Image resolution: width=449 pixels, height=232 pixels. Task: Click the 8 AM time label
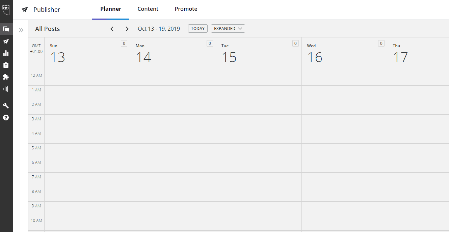click(x=36, y=192)
